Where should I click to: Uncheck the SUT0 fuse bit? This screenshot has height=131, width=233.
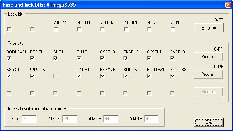(x=79, y=58)
